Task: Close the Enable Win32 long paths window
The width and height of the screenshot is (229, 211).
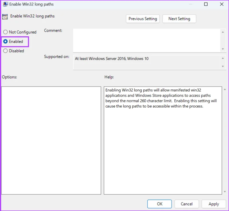Action: pyautogui.click(x=222, y=4)
